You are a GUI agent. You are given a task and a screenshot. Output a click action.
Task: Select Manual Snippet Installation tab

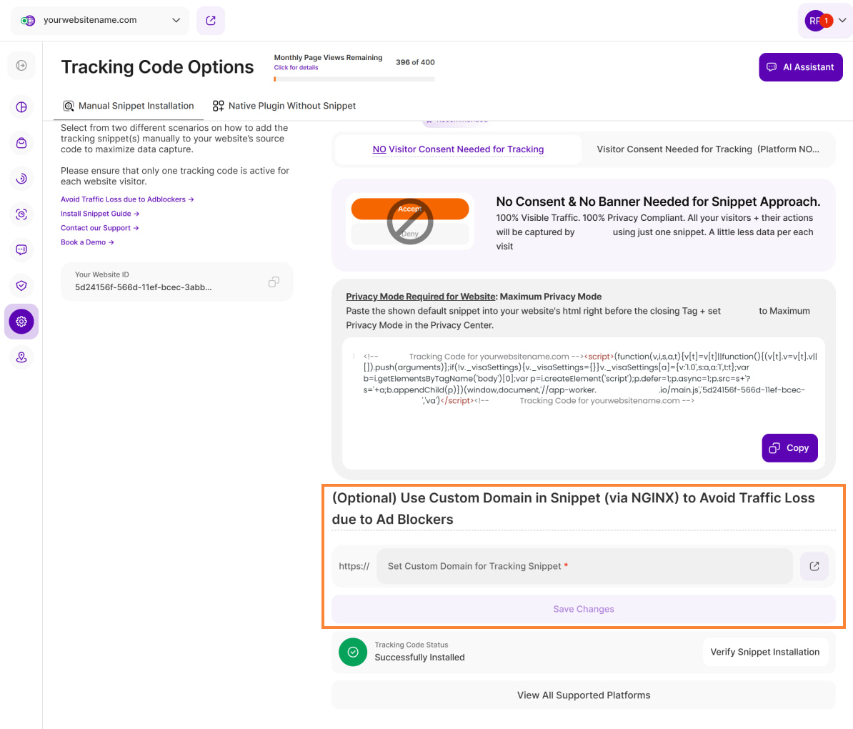[x=129, y=106]
